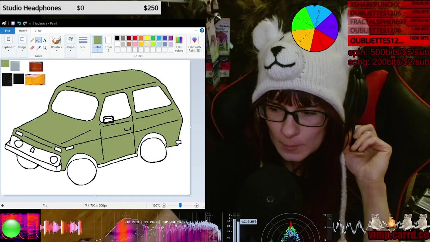
Task: Pick the lavender palette swatch
Action: coord(171,44)
